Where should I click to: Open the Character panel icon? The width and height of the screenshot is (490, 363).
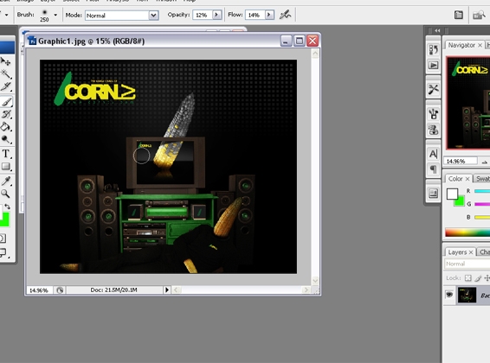(x=434, y=154)
